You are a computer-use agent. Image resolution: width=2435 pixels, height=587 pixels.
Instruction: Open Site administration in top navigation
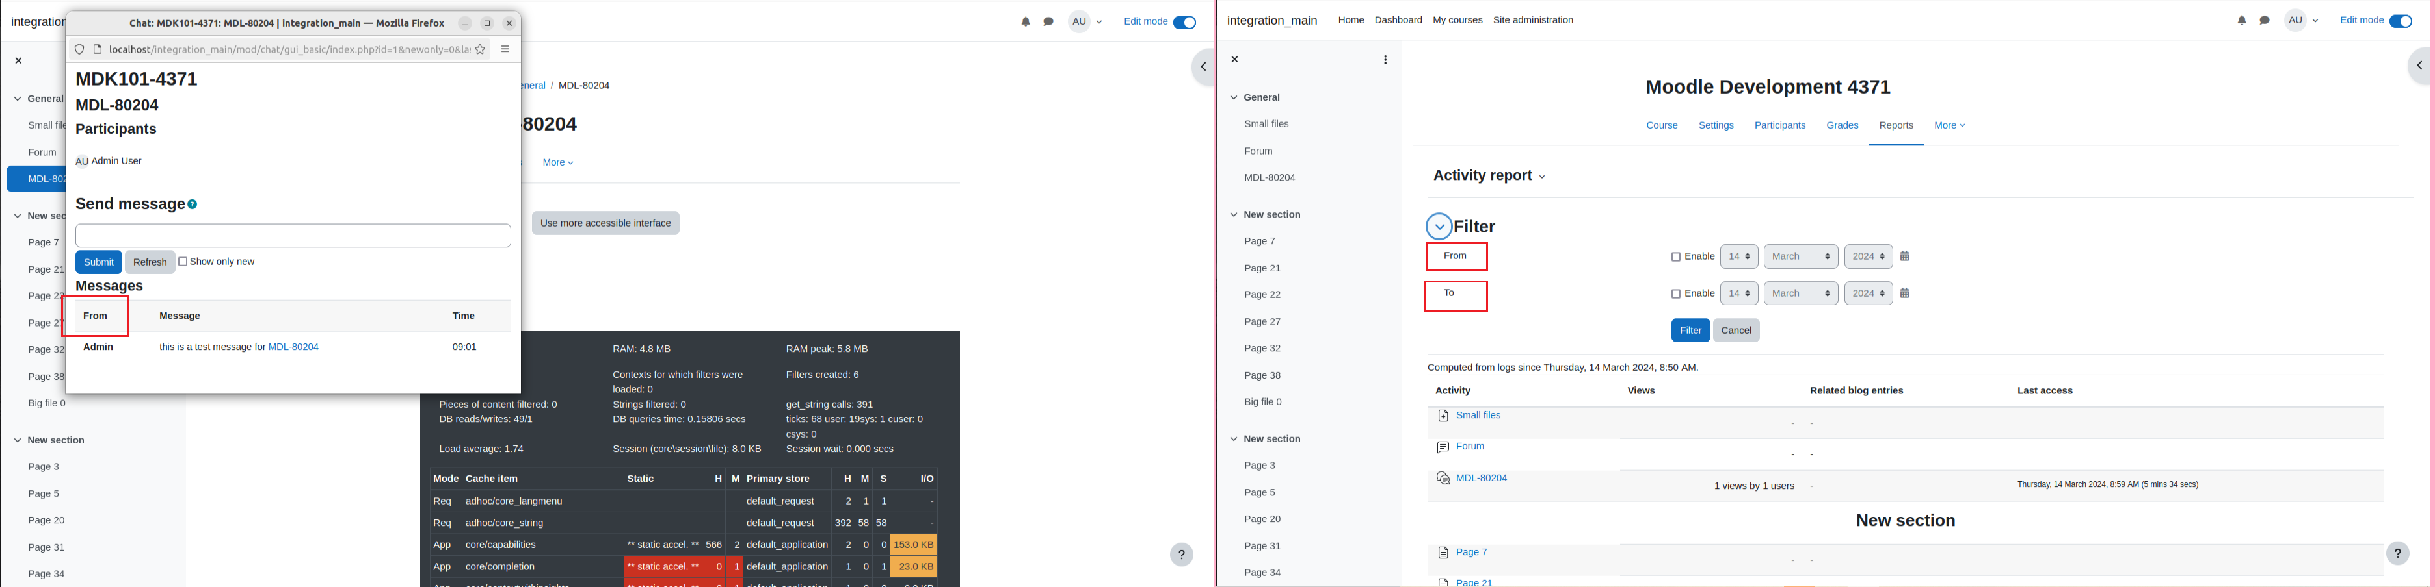click(x=1532, y=21)
